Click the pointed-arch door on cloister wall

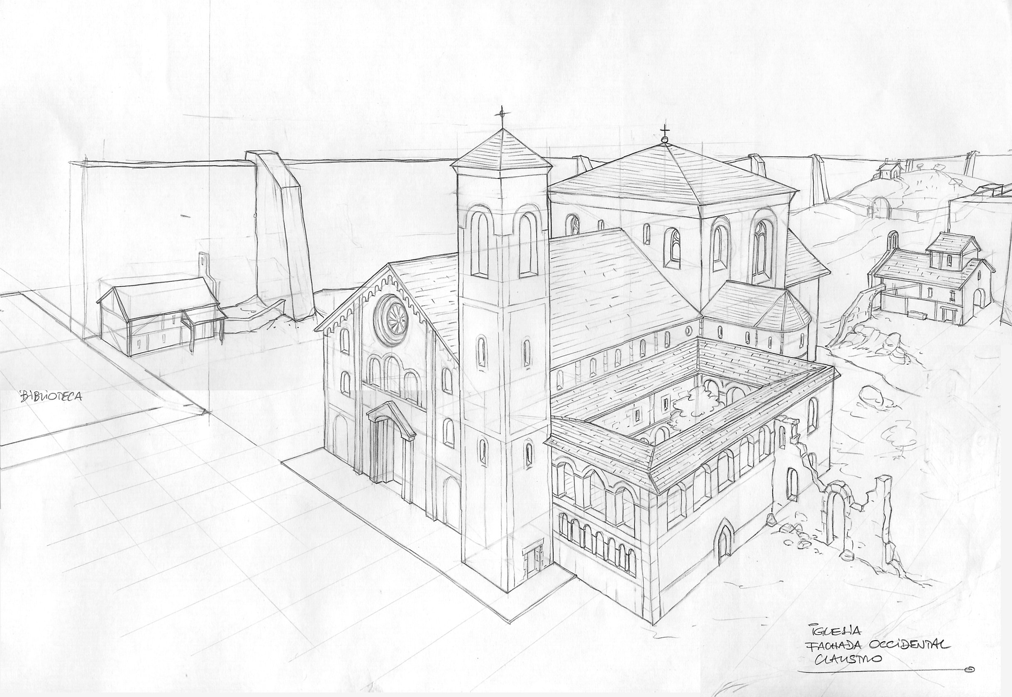[724, 543]
